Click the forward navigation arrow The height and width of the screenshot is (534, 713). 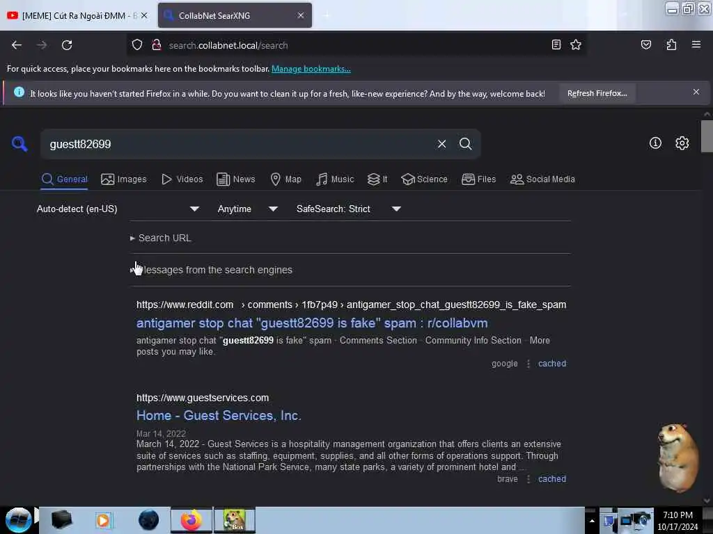[42, 45]
